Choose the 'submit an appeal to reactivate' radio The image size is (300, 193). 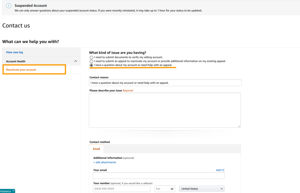pyautogui.click(x=91, y=61)
